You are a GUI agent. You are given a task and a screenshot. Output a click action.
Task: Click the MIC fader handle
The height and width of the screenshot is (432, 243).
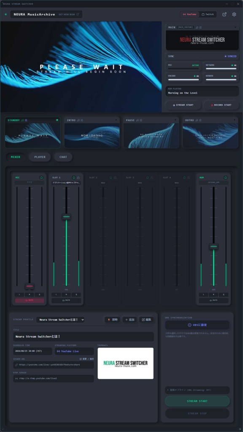click(30, 286)
